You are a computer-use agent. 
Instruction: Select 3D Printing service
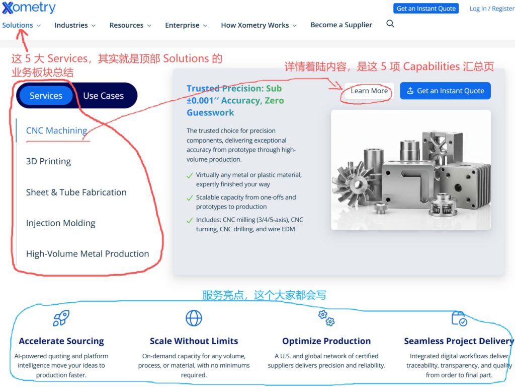48,161
